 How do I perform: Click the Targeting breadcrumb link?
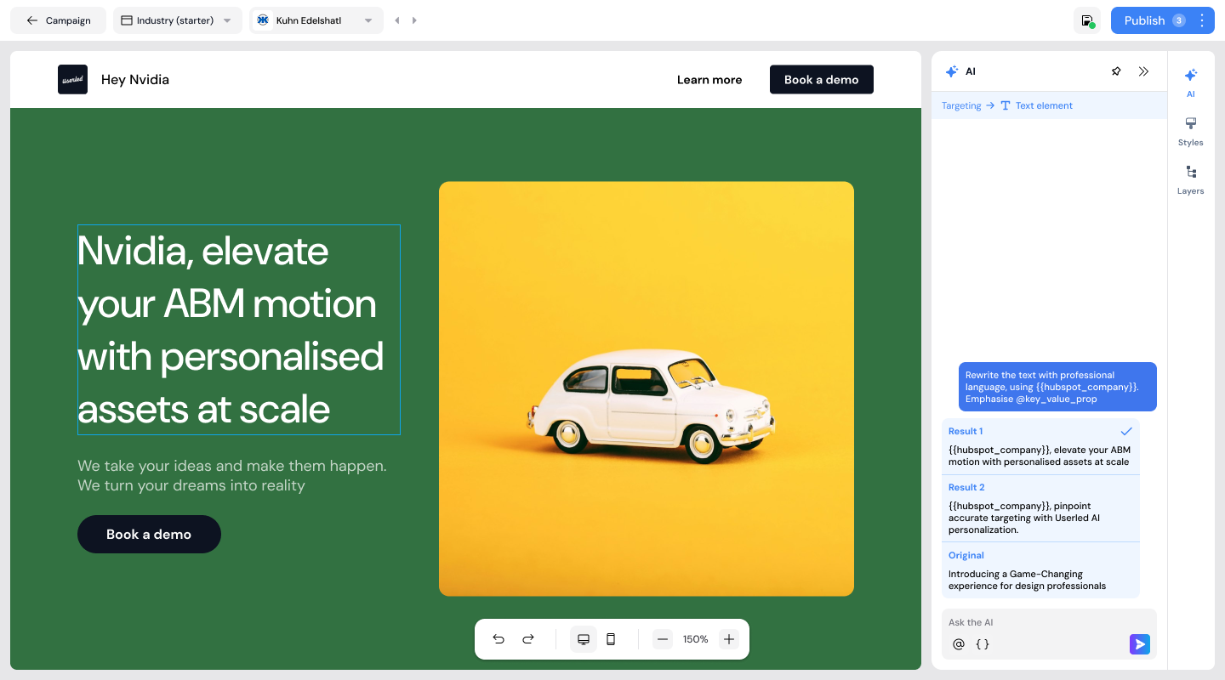click(x=961, y=105)
